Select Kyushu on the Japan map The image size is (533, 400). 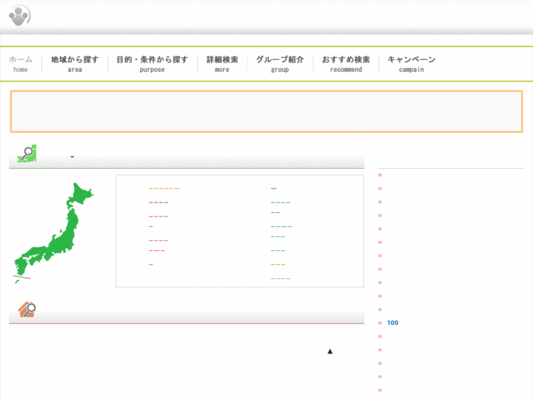tap(21, 266)
